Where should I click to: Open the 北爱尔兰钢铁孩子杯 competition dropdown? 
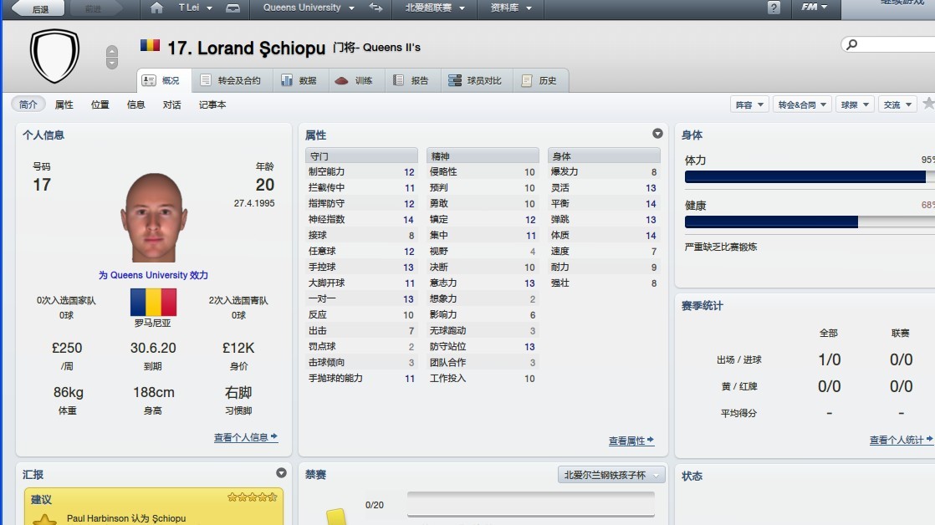pos(612,475)
